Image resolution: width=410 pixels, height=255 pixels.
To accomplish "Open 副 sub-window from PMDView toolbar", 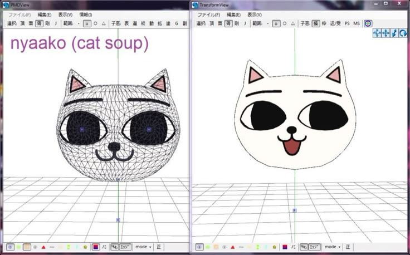I will 185,23.
